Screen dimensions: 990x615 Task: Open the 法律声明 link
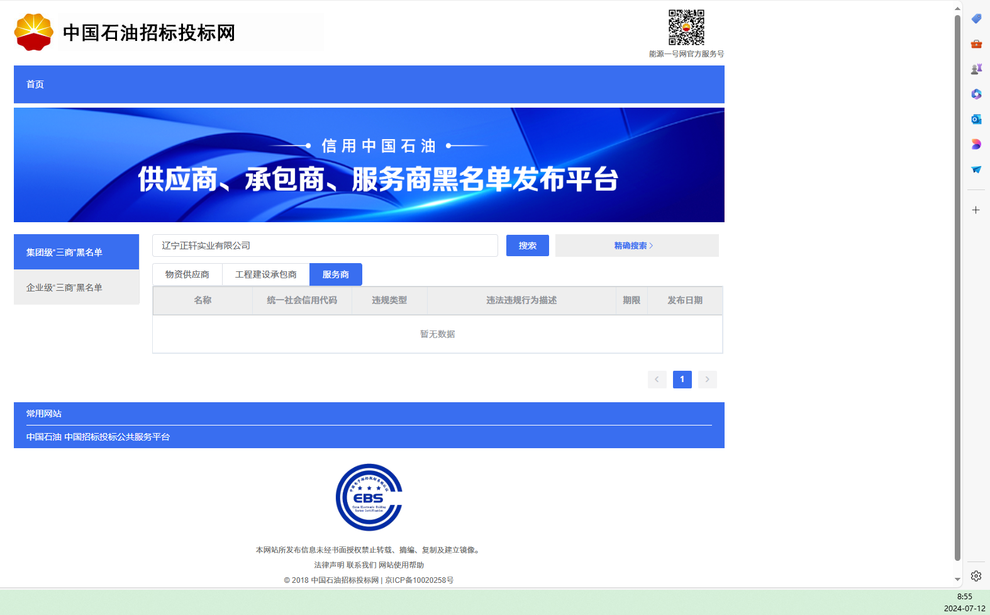click(x=329, y=565)
